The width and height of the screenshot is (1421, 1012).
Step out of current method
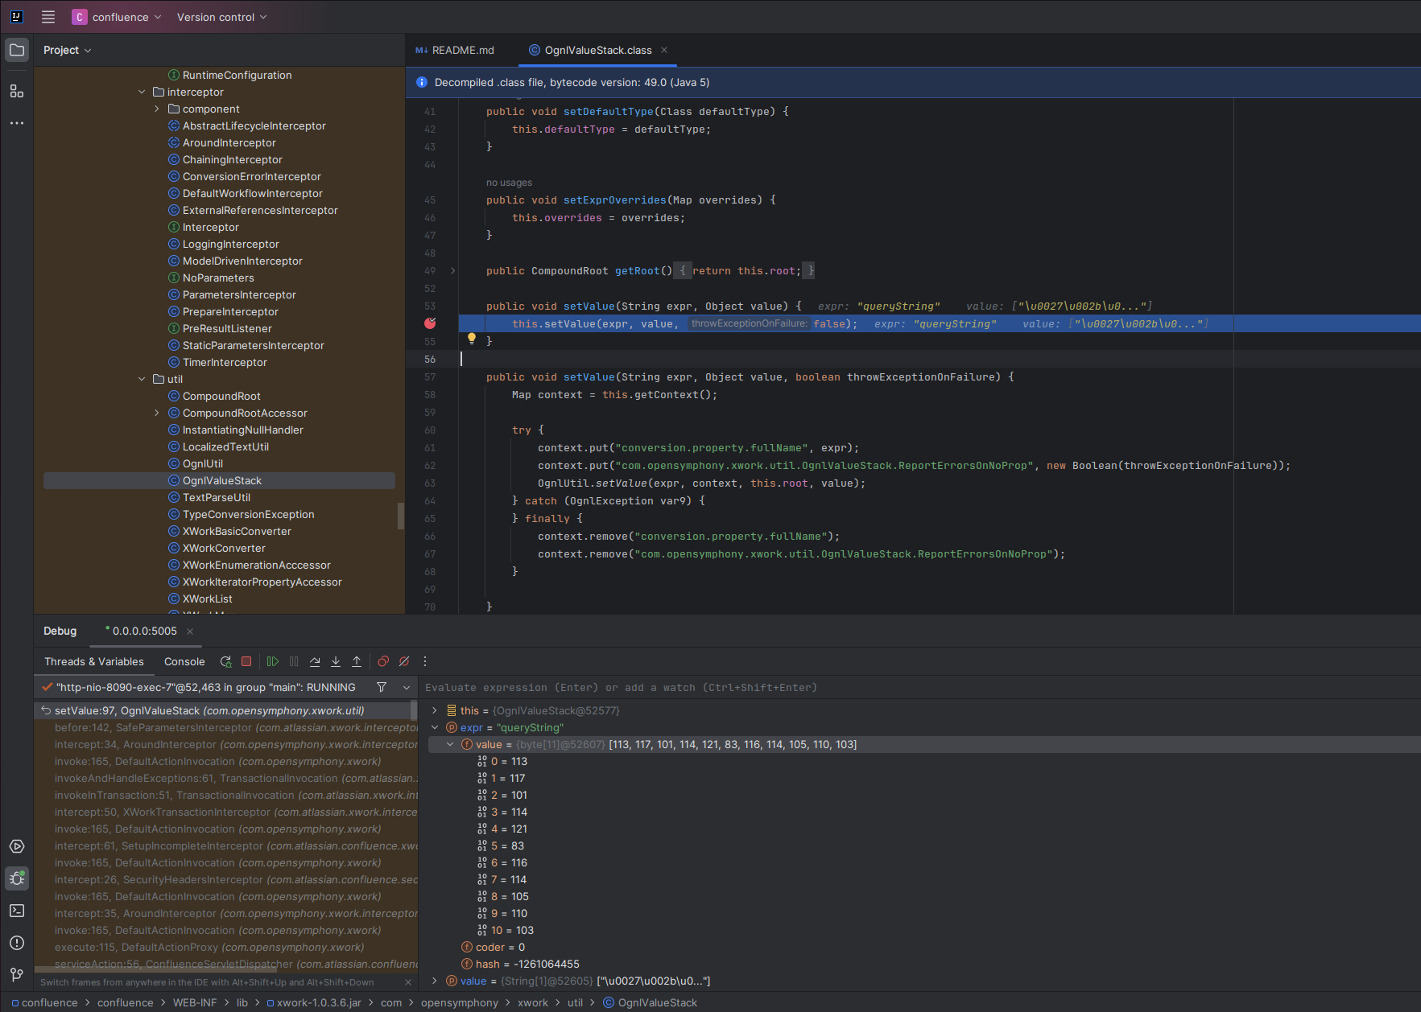coord(357,661)
